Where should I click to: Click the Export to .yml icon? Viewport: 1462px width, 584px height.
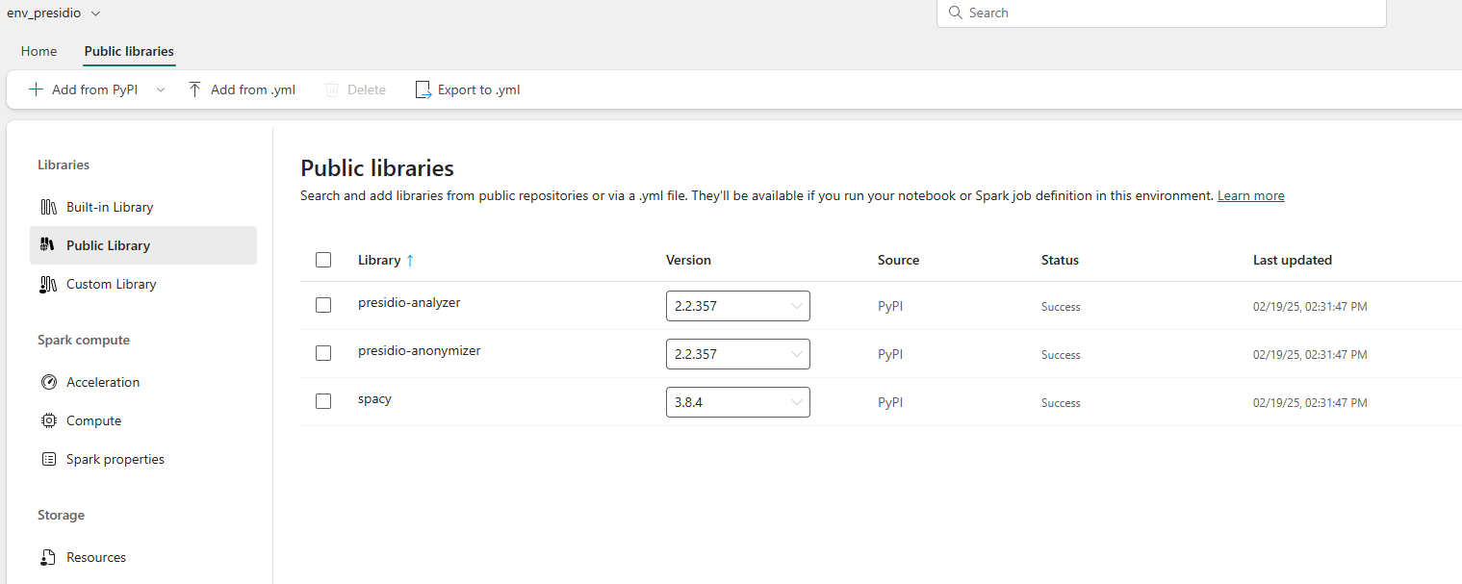tap(423, 89)
